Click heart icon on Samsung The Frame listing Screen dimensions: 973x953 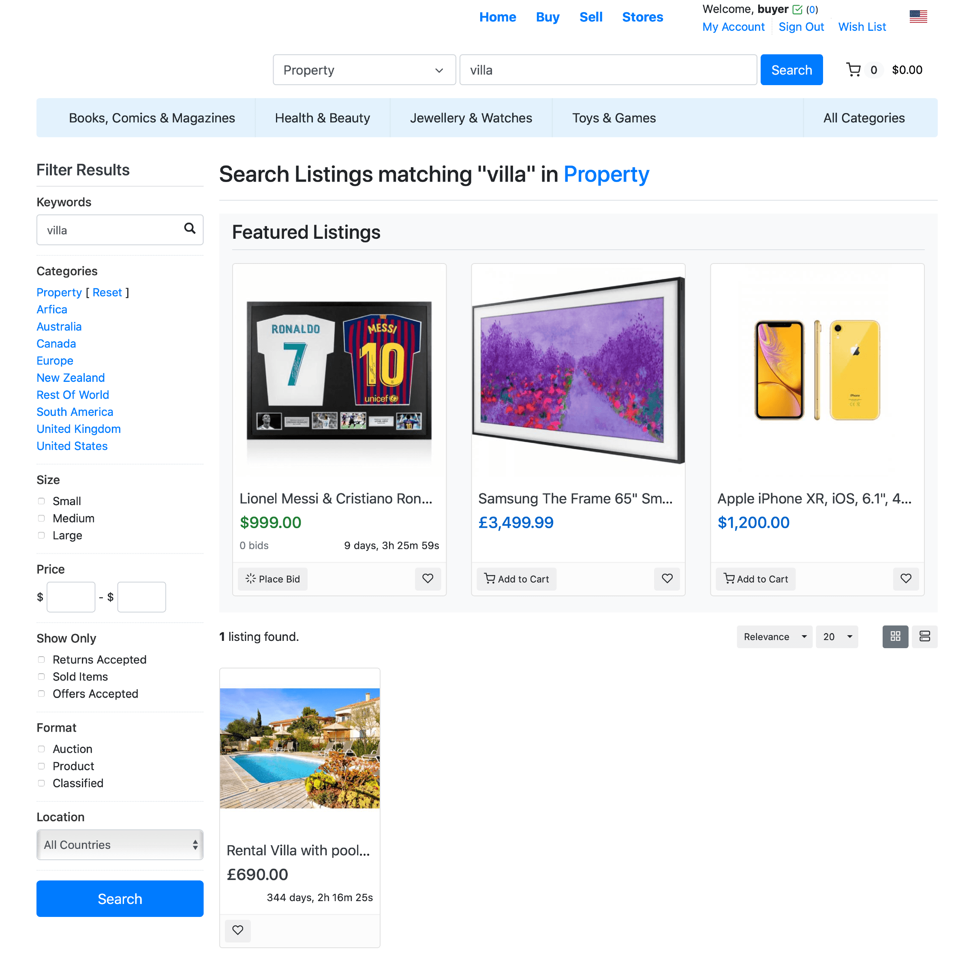667,578
